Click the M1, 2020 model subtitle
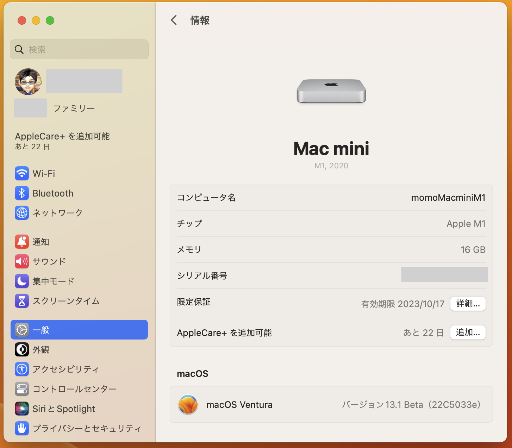Screen dimensions: 512x448 coord(331,166)
